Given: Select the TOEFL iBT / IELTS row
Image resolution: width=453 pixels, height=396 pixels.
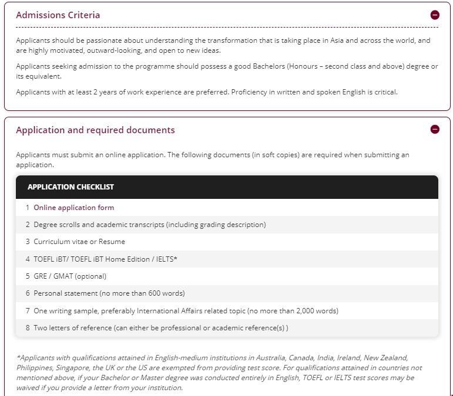Looking at the screenshot, I should [105, 259].
